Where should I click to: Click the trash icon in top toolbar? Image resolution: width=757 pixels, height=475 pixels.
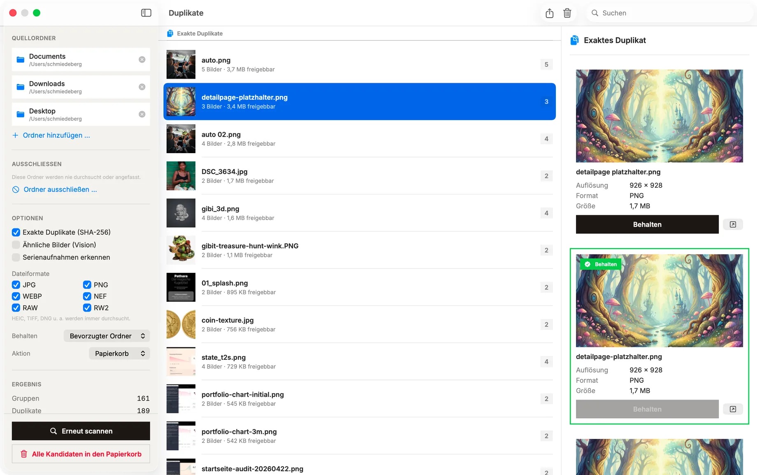click(567, 13)
